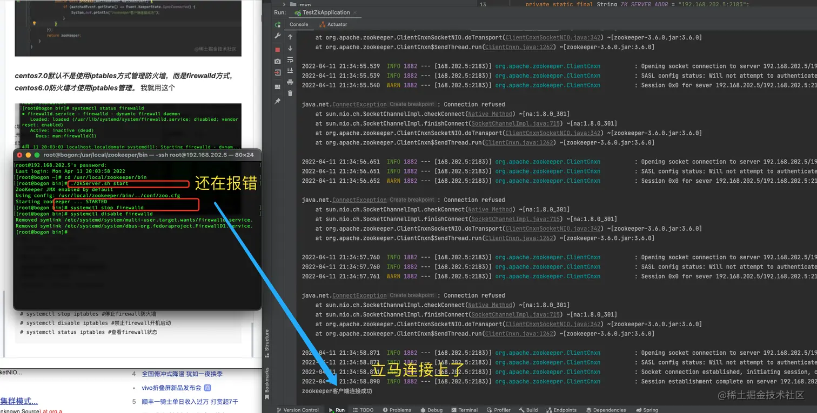Screen dimensions: 817x413
Task: Dump threads using the camera icon
Action: click(278, 61)
